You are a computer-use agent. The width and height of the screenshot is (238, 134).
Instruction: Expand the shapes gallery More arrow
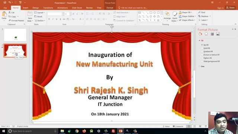pyautogui.click(x=162, y=20)
